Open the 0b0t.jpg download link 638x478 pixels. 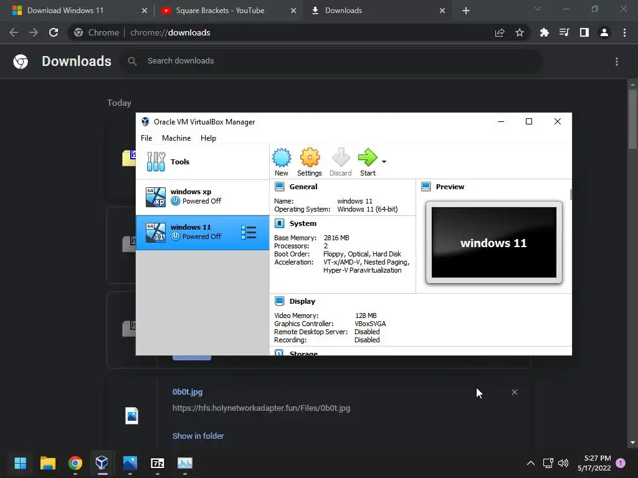[188, 392]
